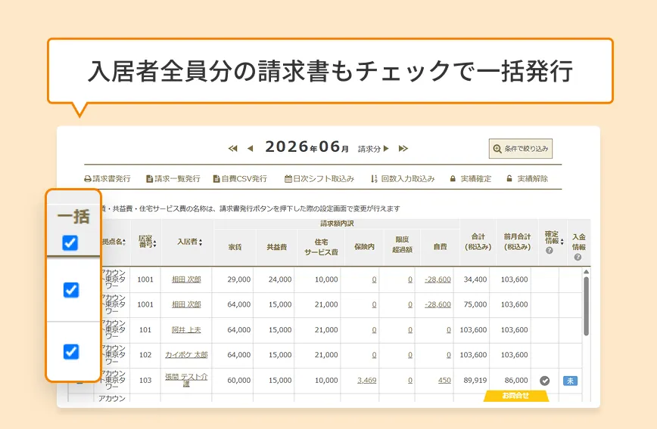Click 請求一覧発行 document toolbar item
657x429 pixels.
[173, 178]
